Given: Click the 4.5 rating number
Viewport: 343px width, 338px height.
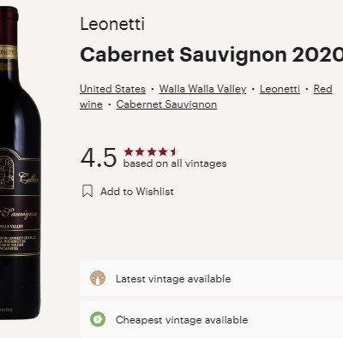Looking at the screenshot, I should click(99, 157).
